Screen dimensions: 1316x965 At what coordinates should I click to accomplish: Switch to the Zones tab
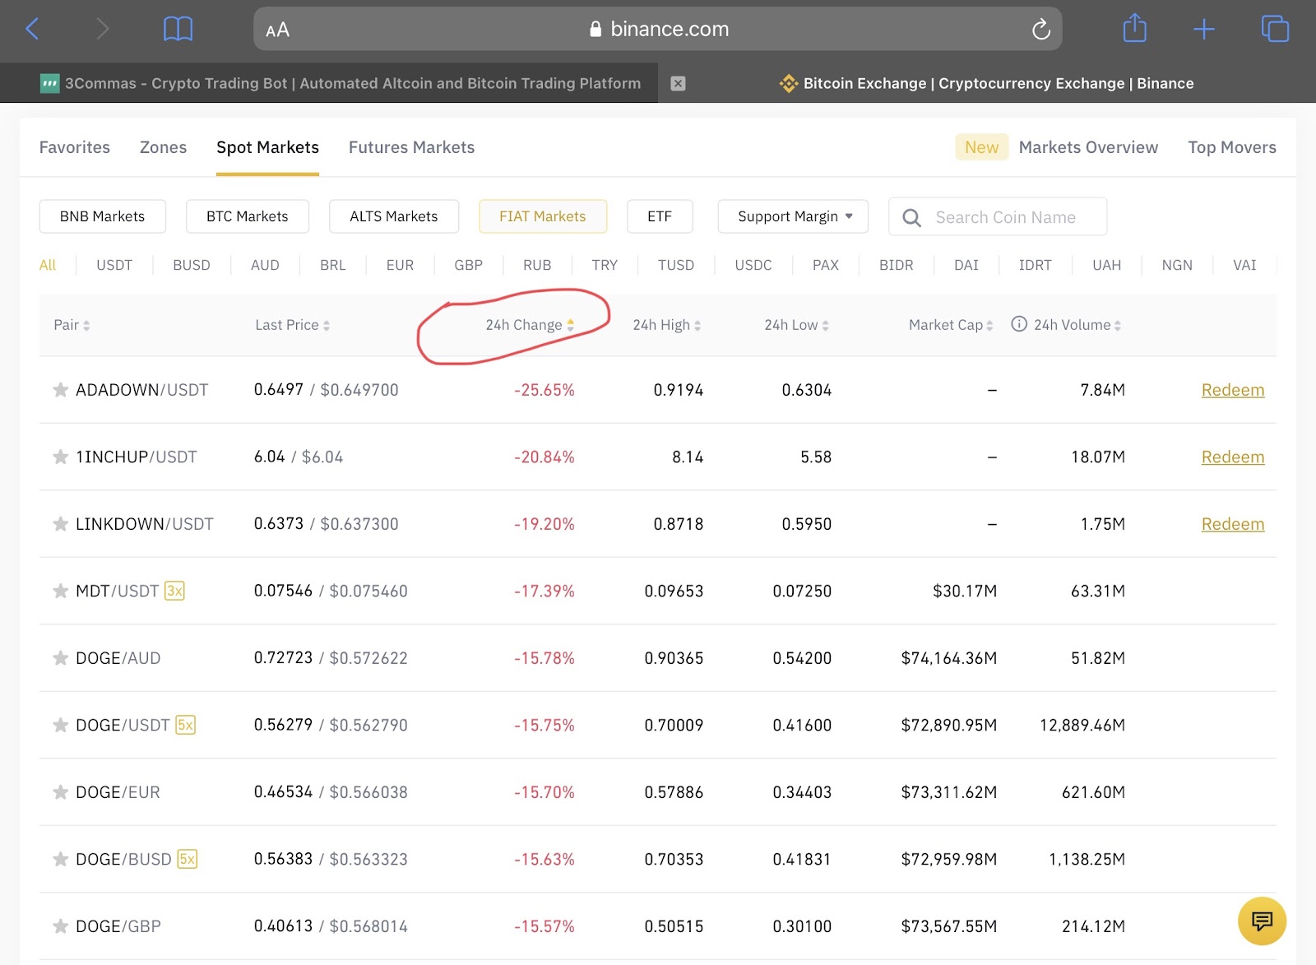(163, 147)
